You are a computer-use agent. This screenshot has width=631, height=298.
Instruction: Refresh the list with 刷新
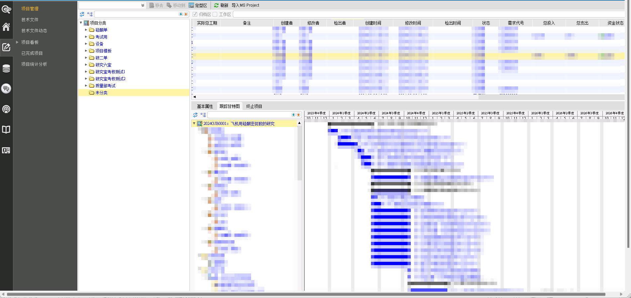[221, 5]
